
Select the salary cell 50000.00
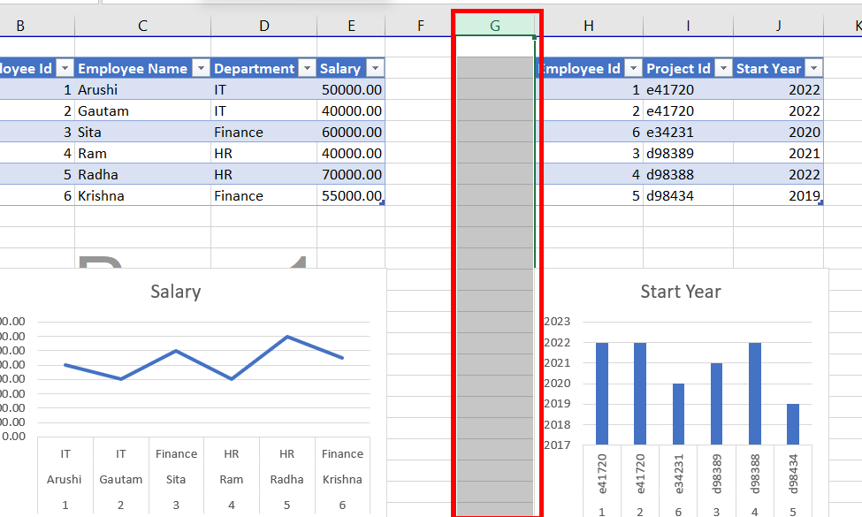click(351, 89)
